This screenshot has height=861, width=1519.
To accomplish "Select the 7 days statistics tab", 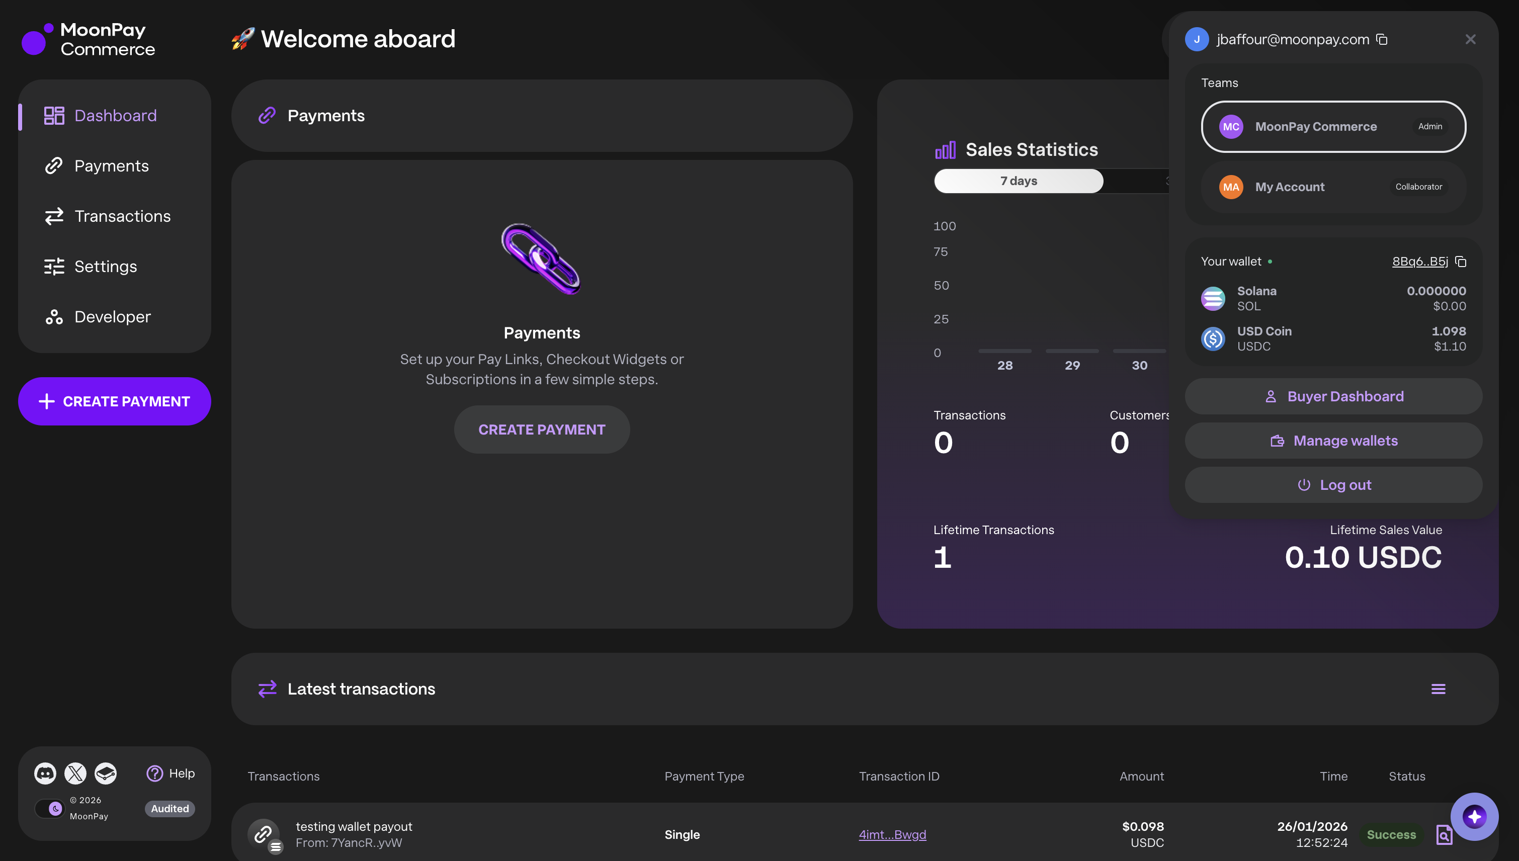I will (1018, 181).
